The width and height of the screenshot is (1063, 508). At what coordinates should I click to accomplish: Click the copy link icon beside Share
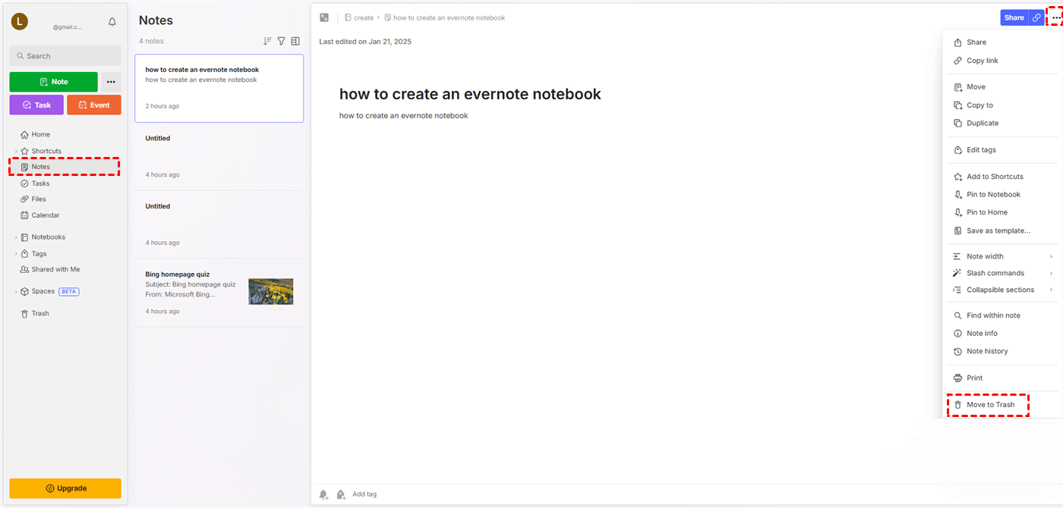click(x=1036, y=17)
